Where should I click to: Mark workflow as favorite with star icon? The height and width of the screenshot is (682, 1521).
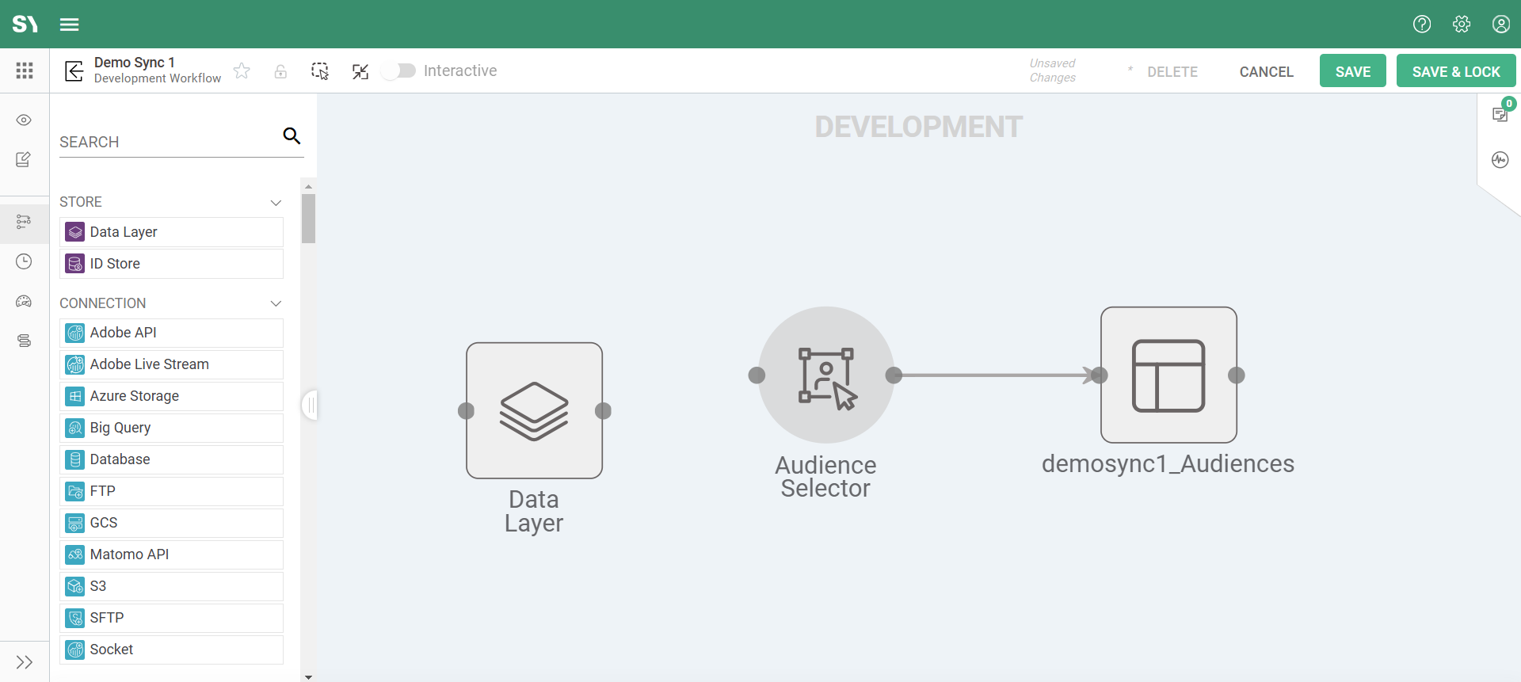(x=242, y=71)
